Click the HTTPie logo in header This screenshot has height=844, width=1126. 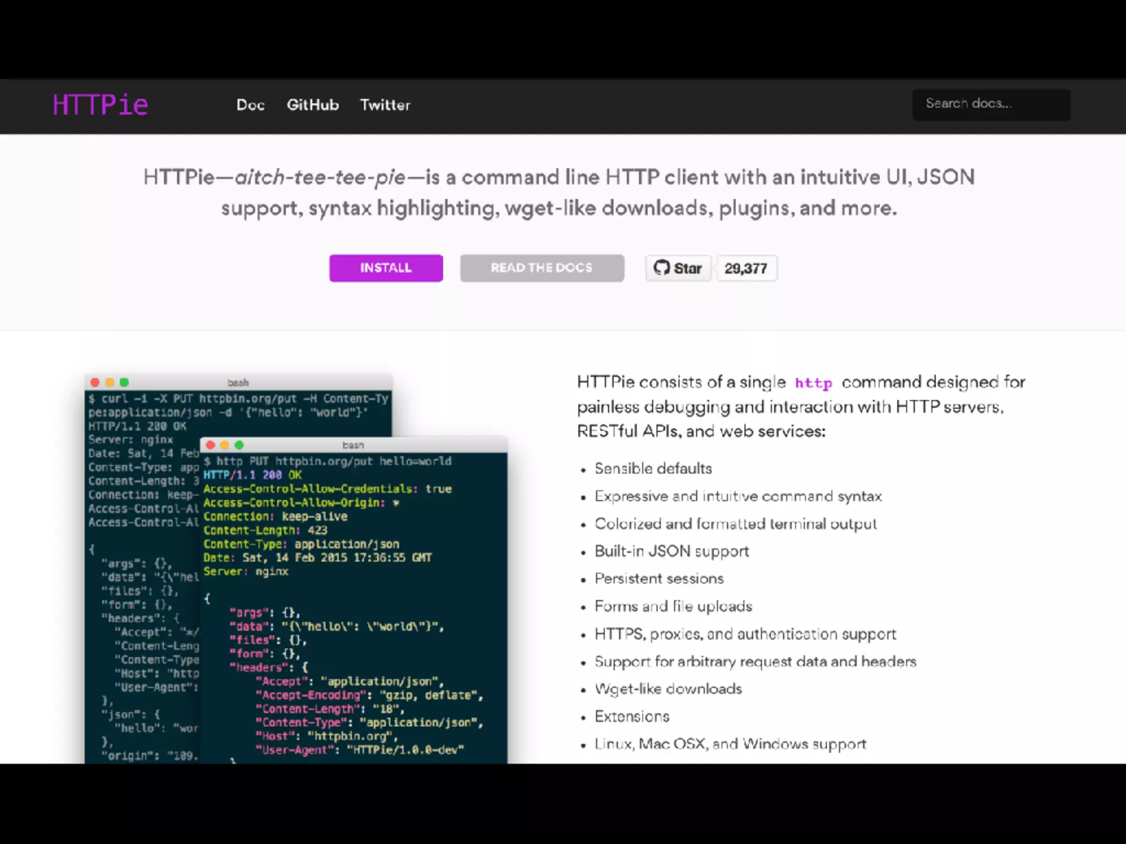(x=100, y=105)
